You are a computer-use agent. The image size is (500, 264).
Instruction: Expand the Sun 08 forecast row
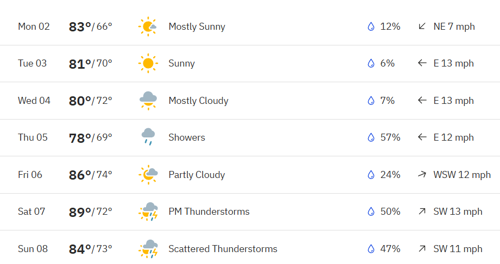pos(250,247)
